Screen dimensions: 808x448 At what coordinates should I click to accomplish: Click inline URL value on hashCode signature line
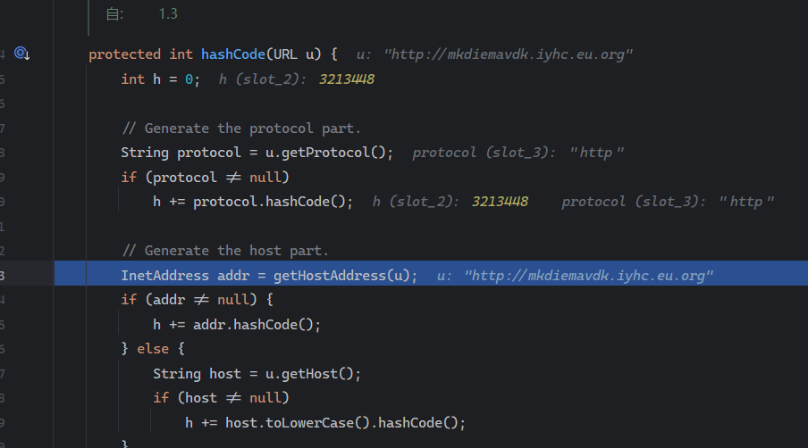click(508, 54)
